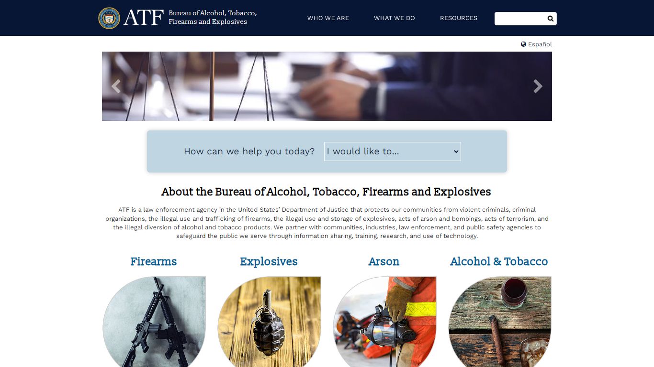This screenshot has height=367, width=654.
Task: Click 'How can we help you today?' text
Action: tap(249, 151)
